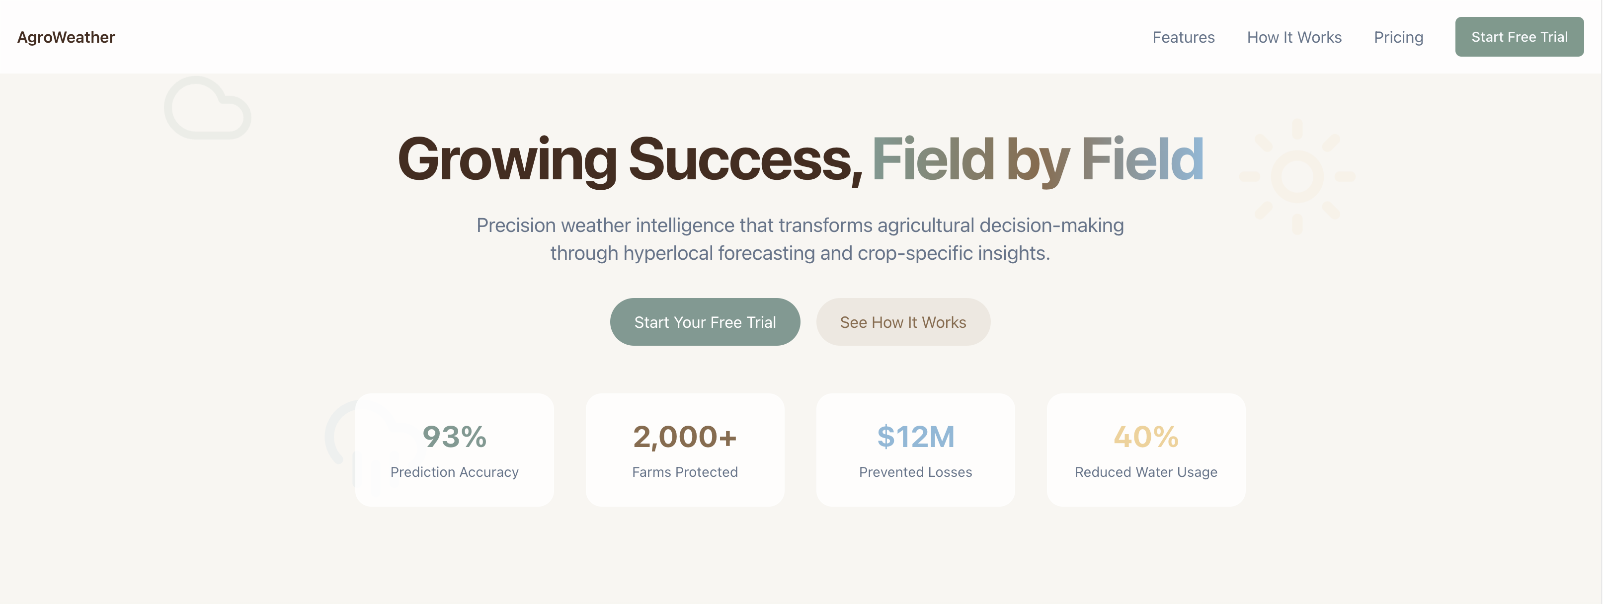Click the Reduced Water Usage label
Viewport: 1603px width, 604px height.
pos(1146,472)
